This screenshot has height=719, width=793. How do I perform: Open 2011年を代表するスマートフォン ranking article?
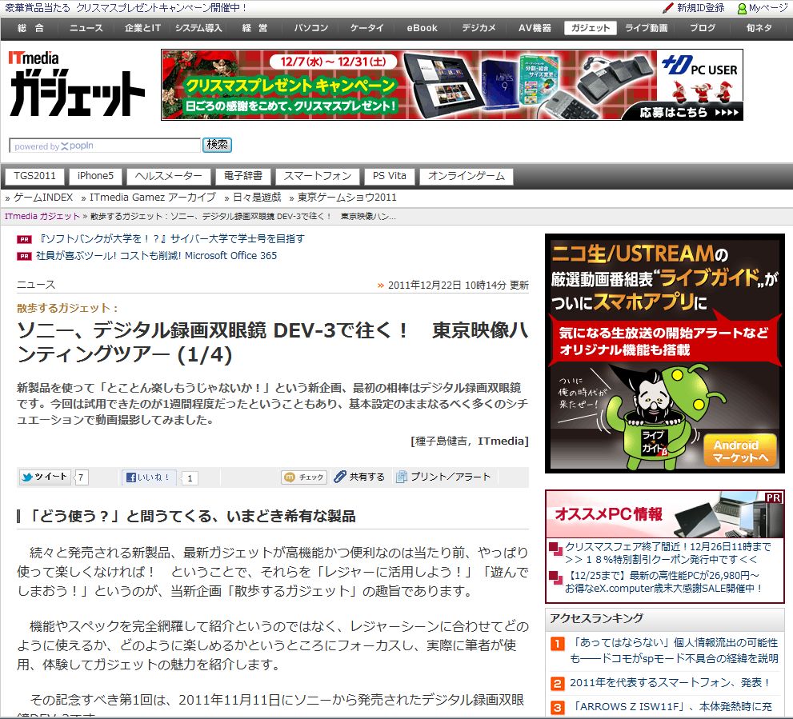point(670,682)
